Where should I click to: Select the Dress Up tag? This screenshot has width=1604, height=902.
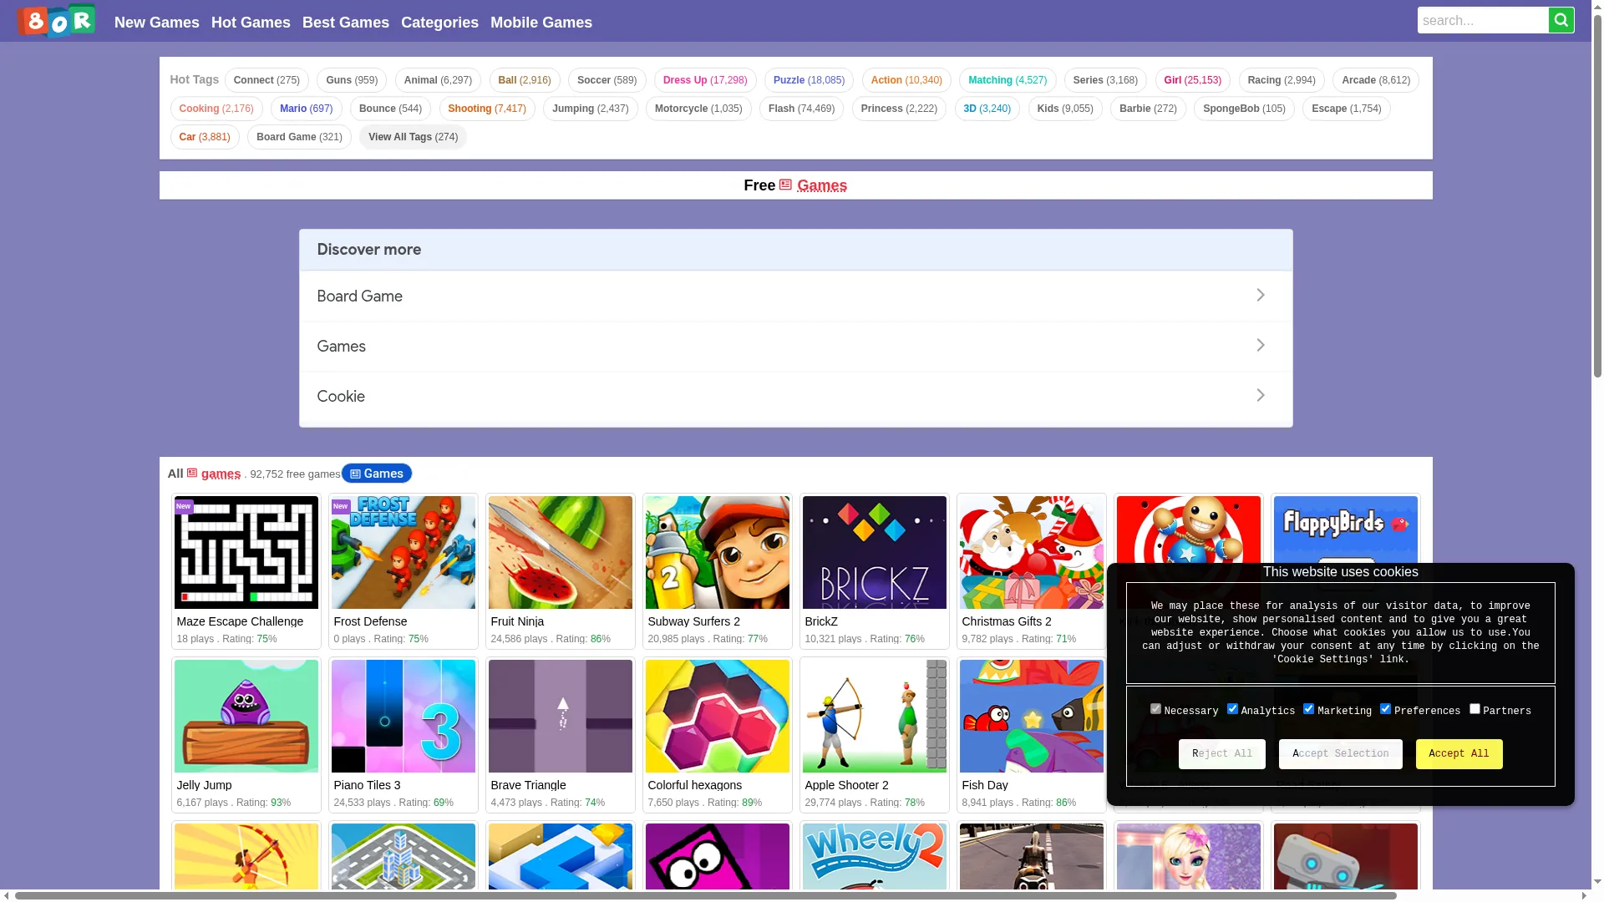tap(705, 80)
